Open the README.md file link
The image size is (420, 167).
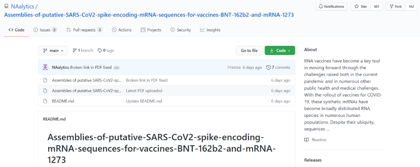[x=63, y=101]
